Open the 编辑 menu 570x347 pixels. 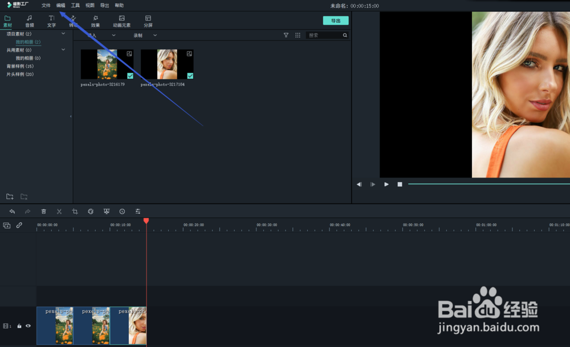click(x=61, y=6)
